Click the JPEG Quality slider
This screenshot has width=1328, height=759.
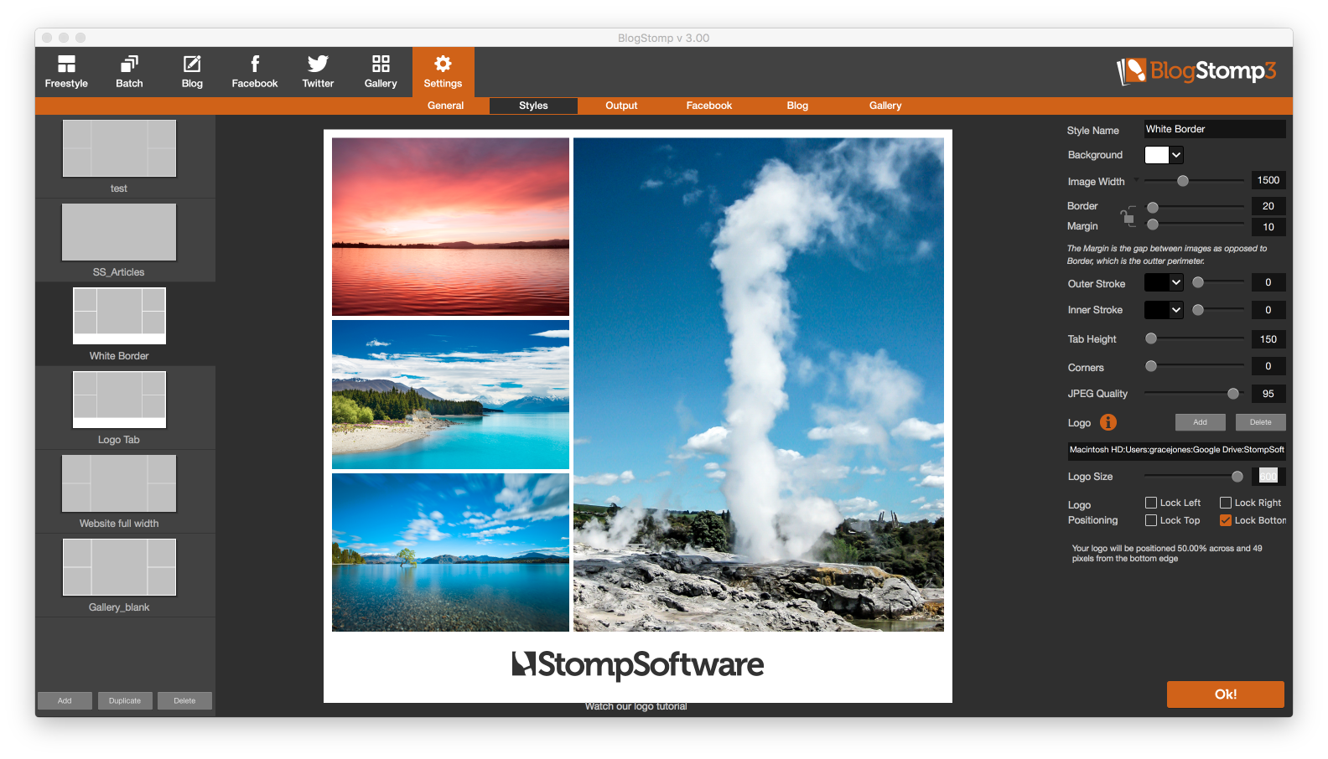tap(1195, 394)
